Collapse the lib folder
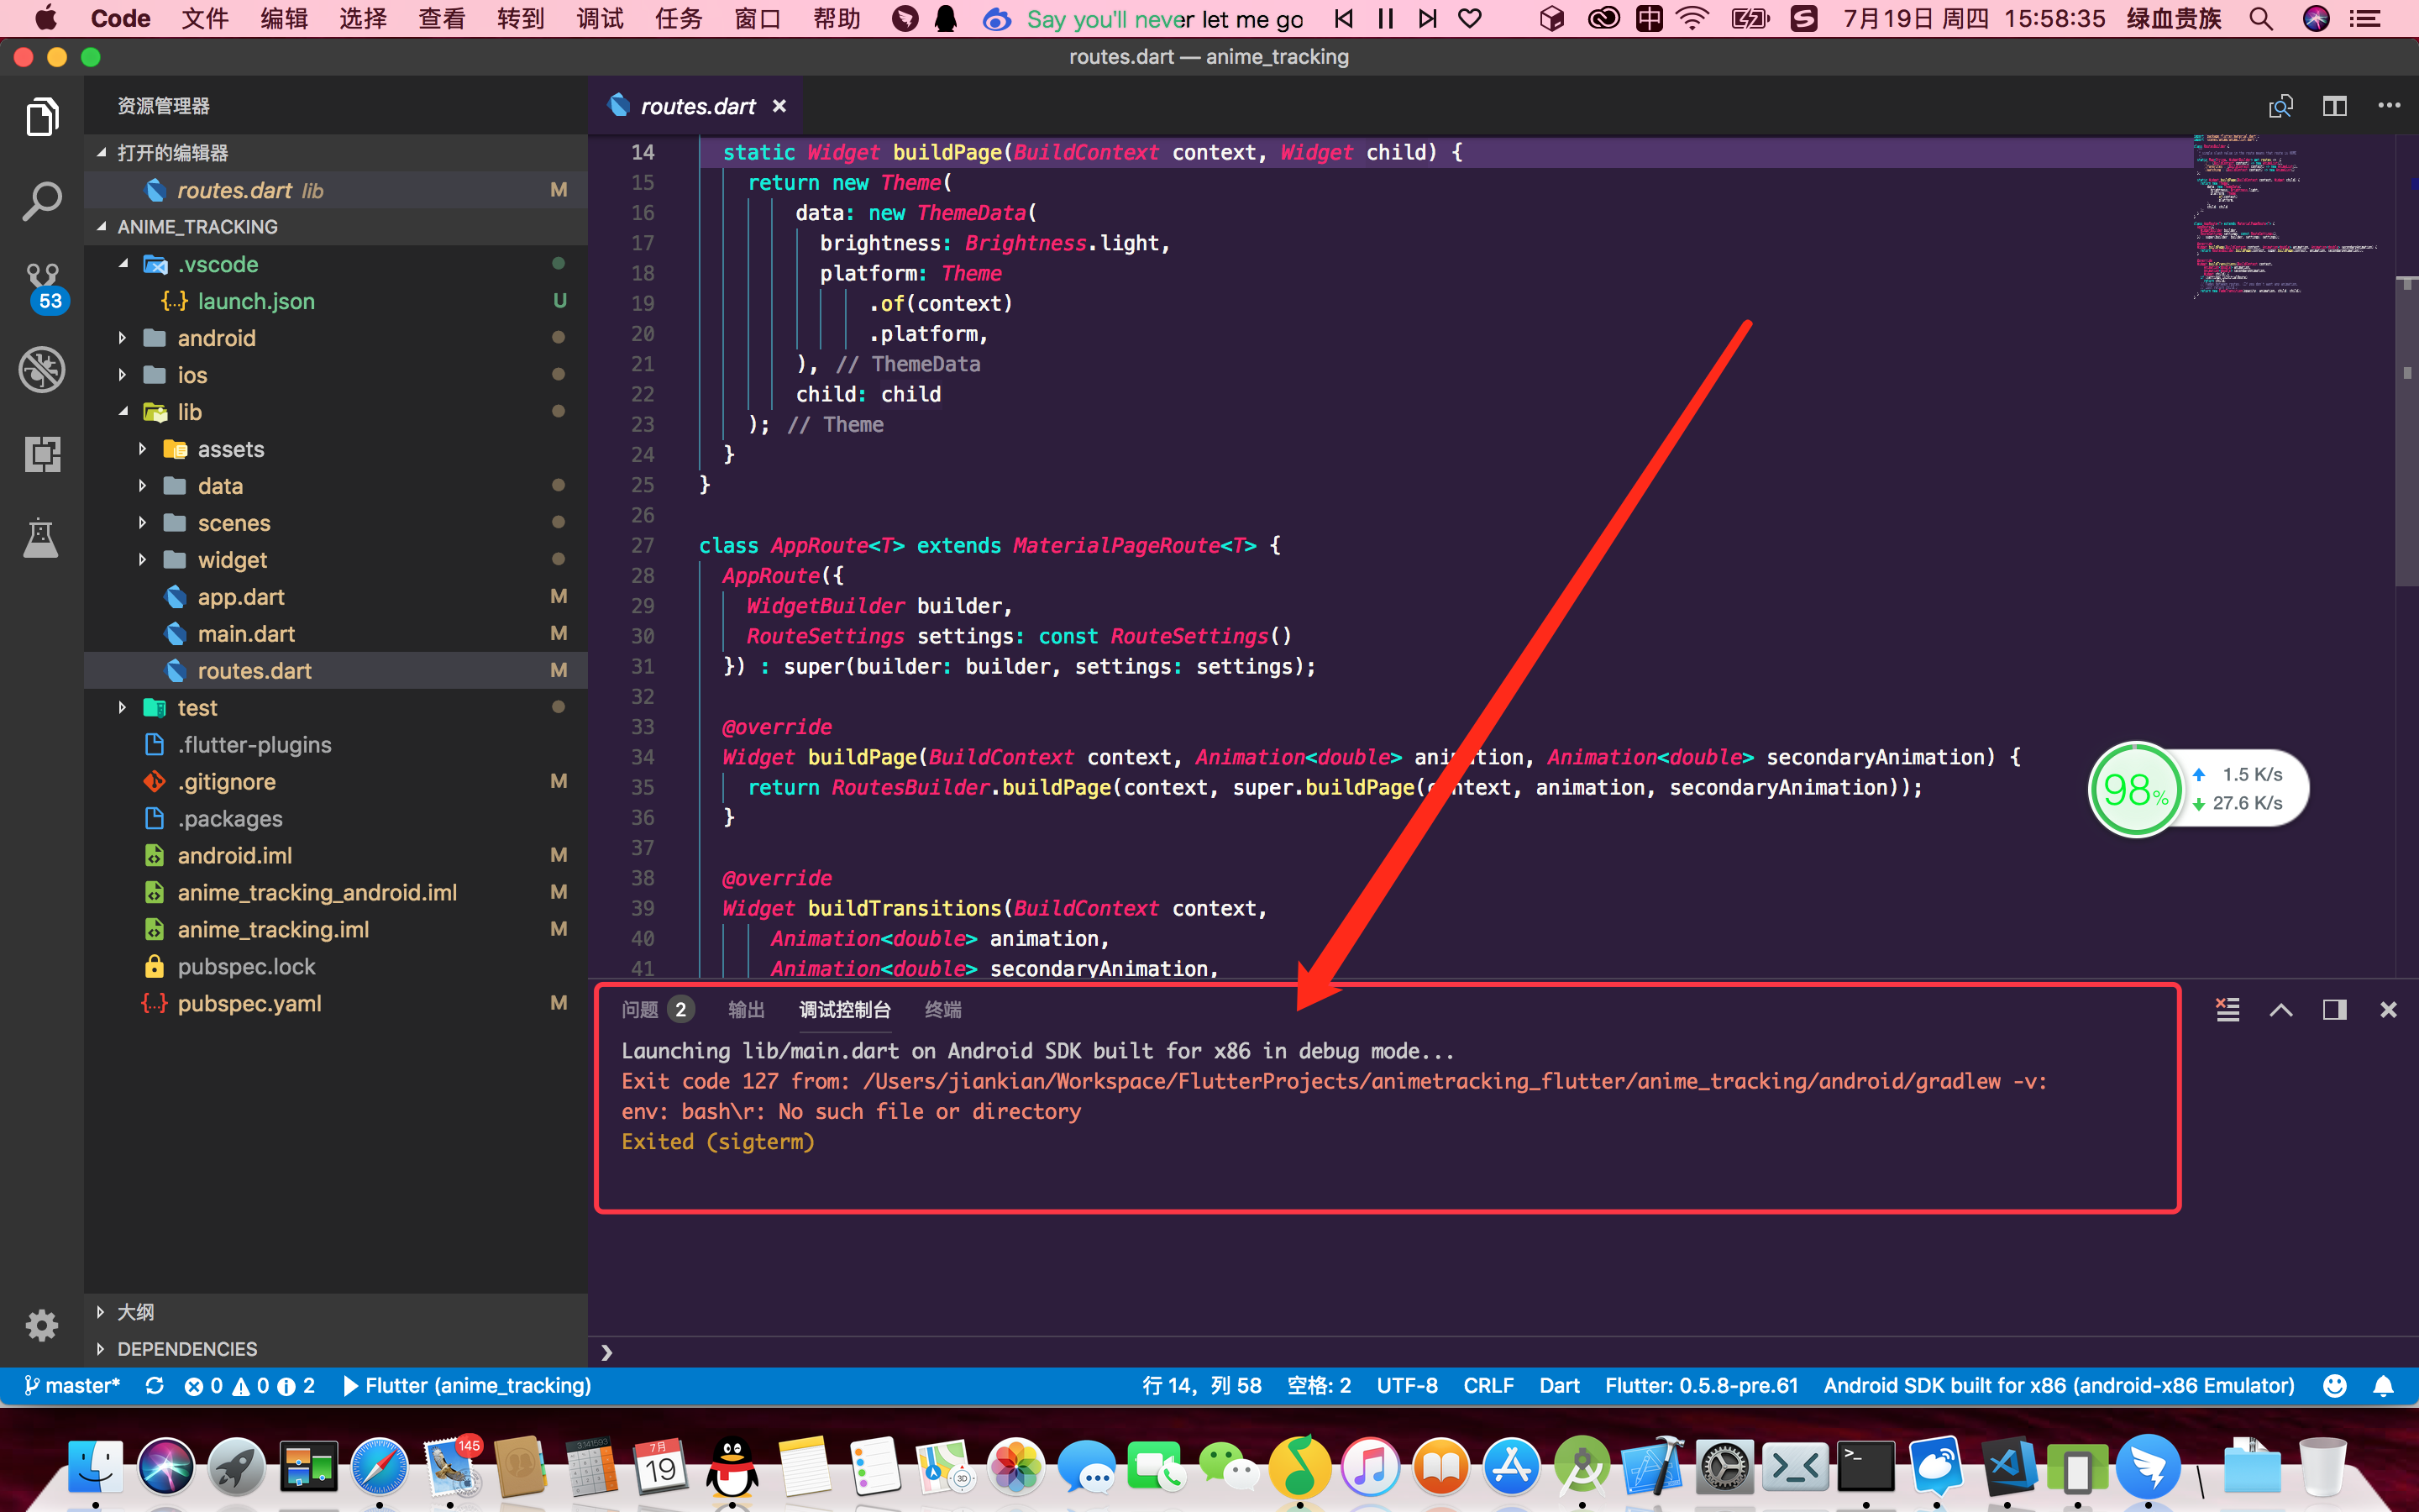Viewport: 2419px width, 1512px height. point(189,412)
